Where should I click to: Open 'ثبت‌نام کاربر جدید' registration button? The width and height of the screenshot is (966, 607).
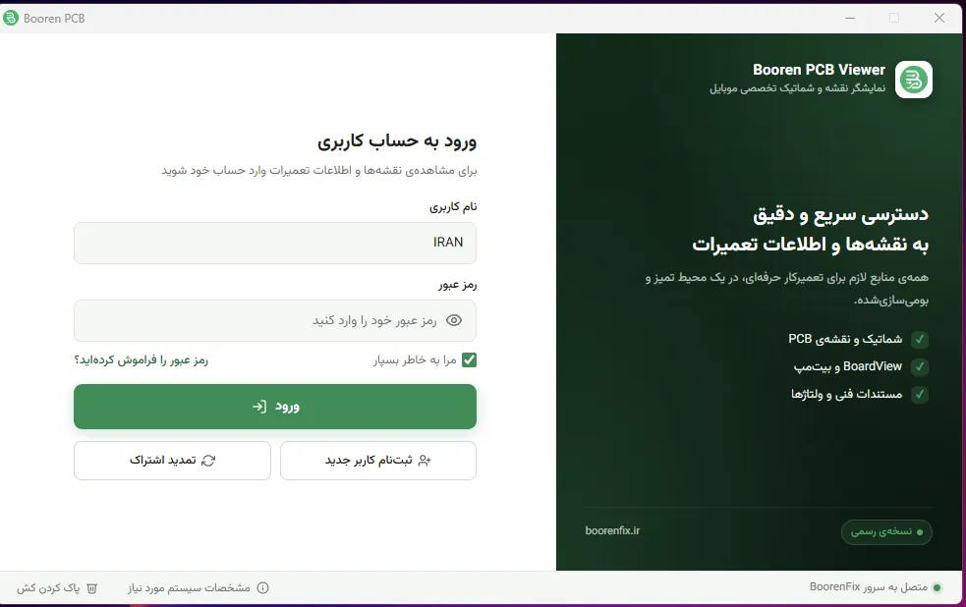[x=378, y=461]
